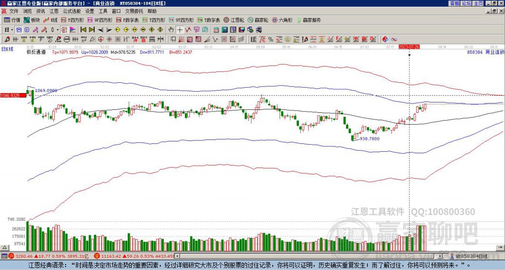505x270 pixels.
Task: Open the 9P四方形 tool
Action: tap(100, 20)
